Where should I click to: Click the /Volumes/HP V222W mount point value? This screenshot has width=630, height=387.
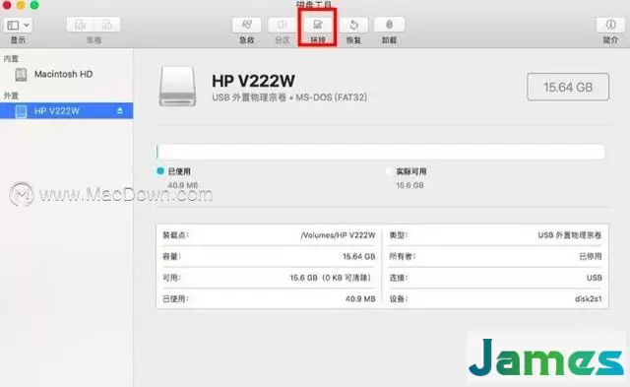tap(338, 235)
